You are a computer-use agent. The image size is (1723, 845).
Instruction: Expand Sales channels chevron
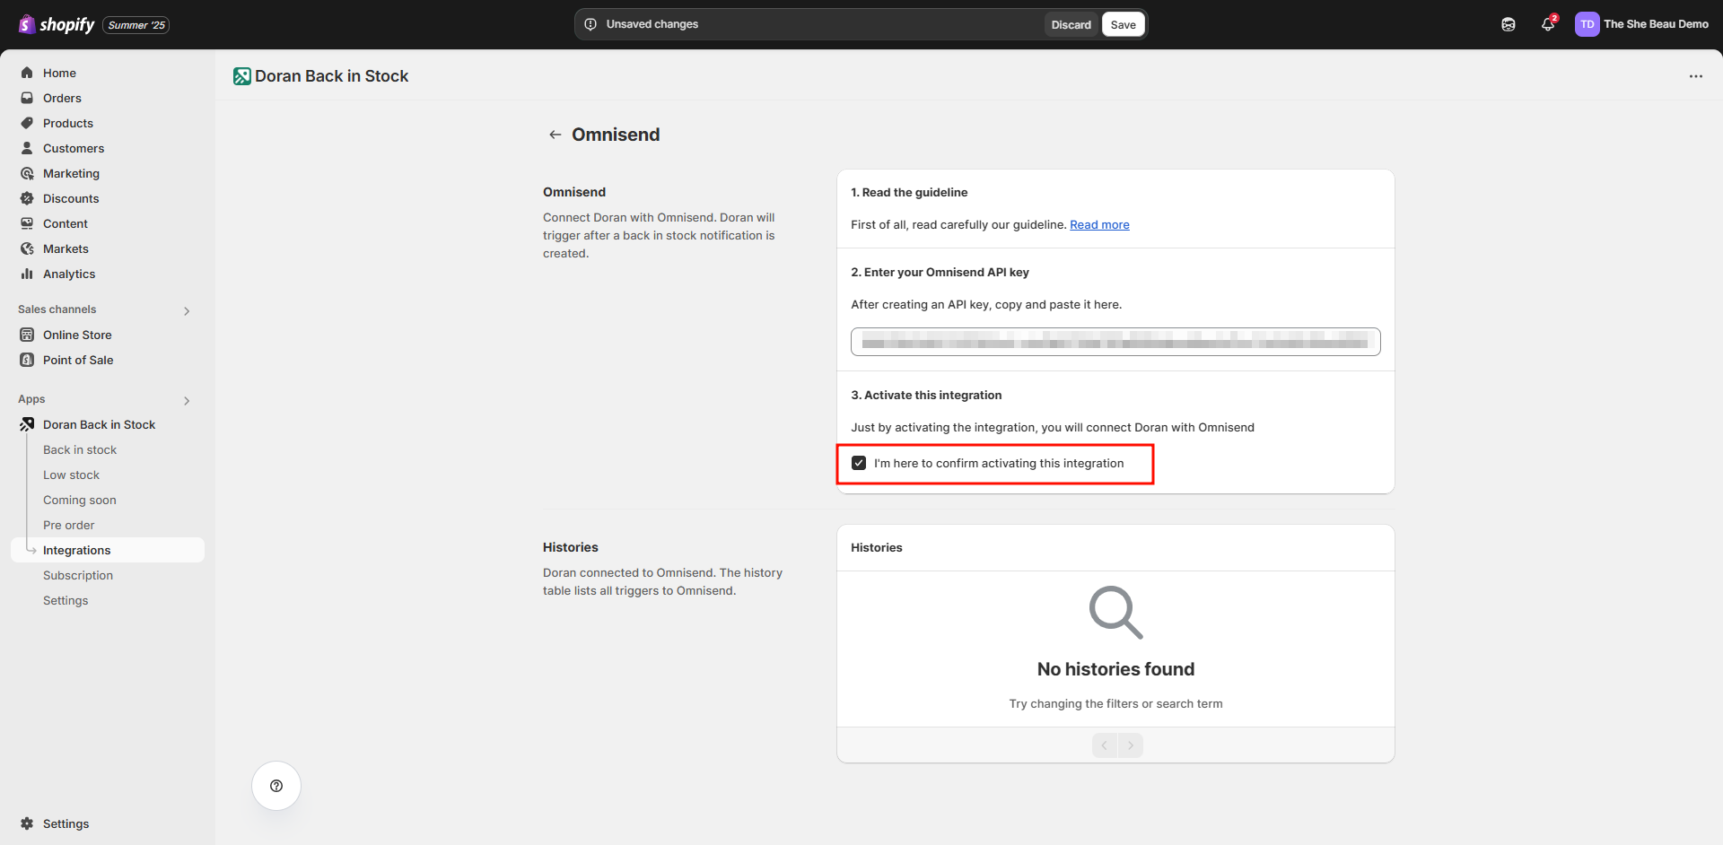187,310
